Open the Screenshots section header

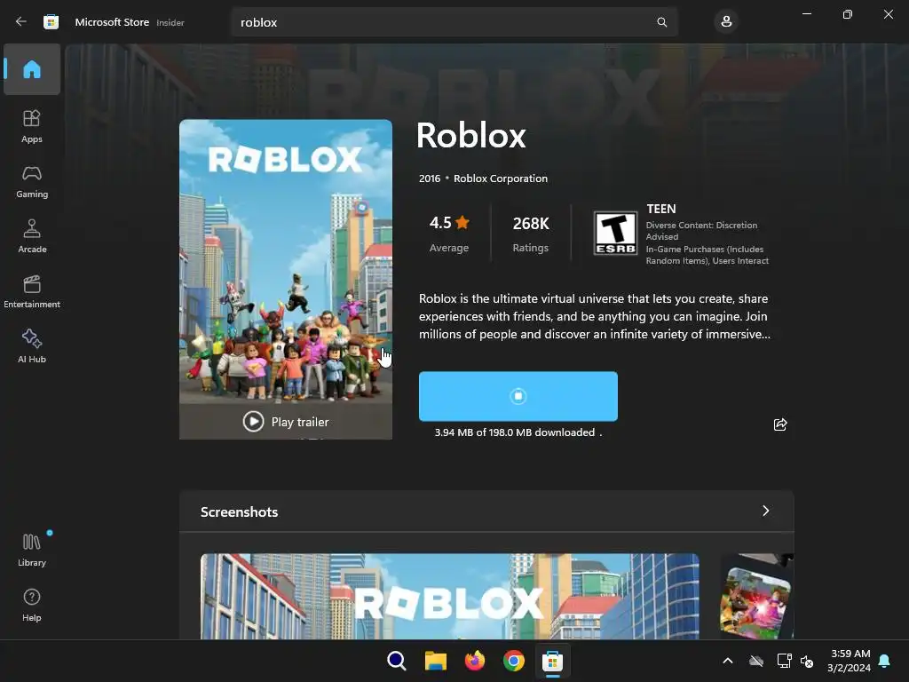tap(486, 511)
